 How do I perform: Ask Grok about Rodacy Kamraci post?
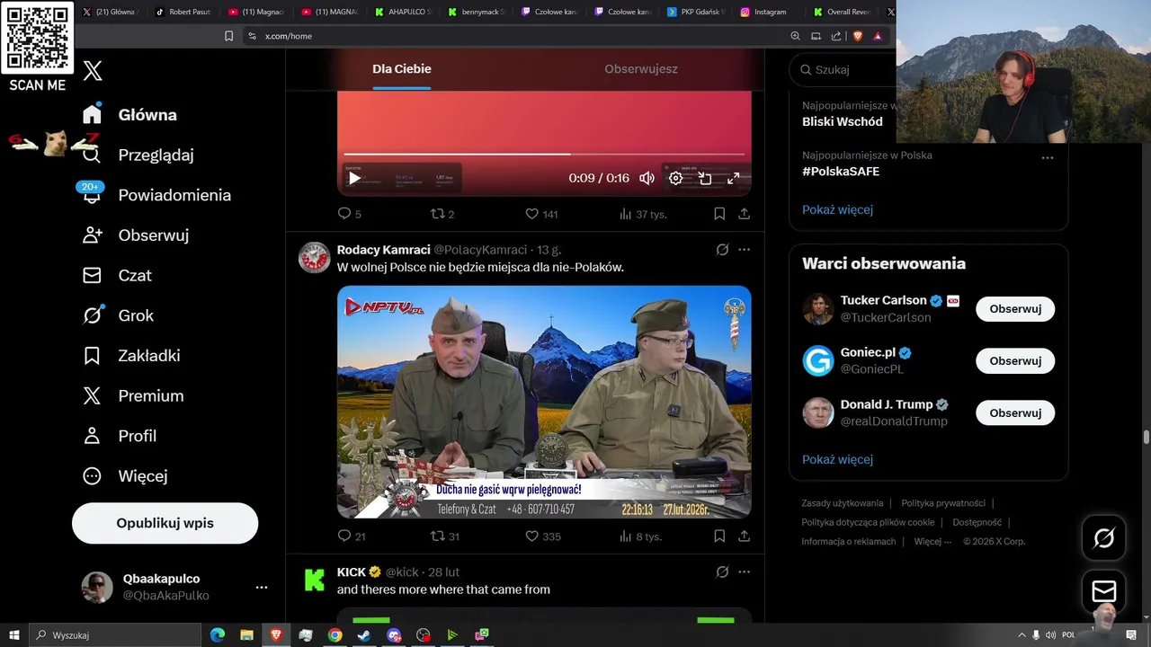point(722,250)
